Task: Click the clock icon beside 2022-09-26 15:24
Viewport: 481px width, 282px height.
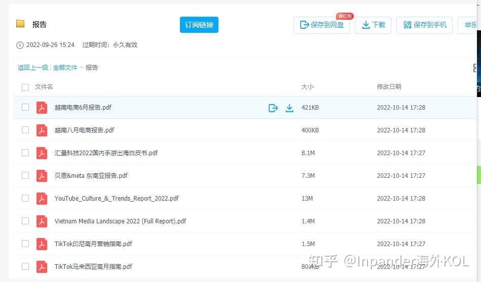Action: click(x=20, y=45)
